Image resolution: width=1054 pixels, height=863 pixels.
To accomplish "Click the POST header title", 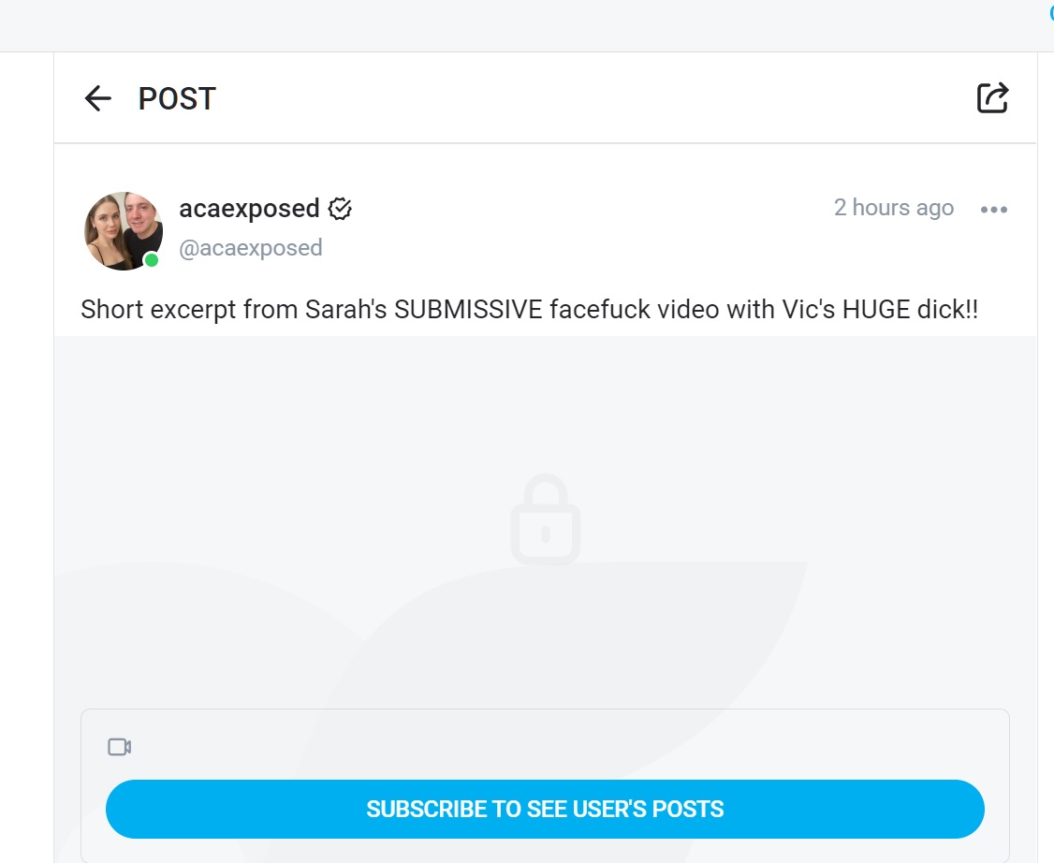I will coord(177,99).
